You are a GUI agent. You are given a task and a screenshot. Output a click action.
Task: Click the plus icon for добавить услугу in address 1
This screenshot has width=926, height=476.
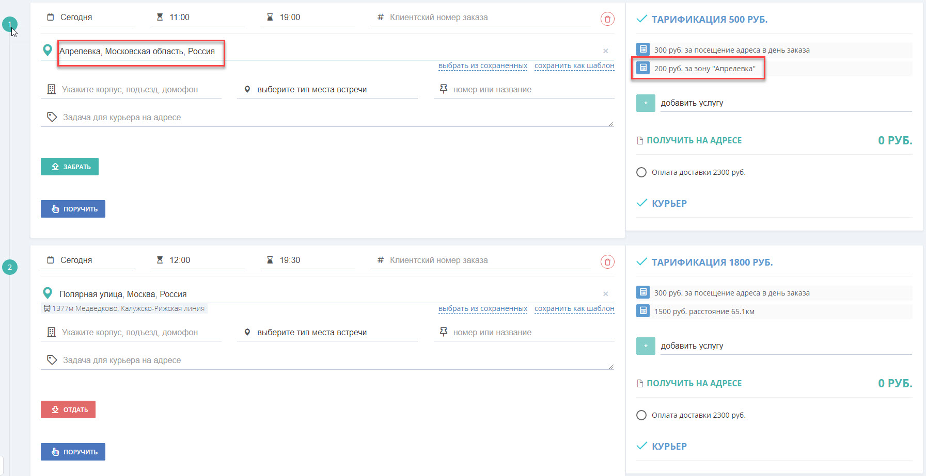(x=646, y=103)
